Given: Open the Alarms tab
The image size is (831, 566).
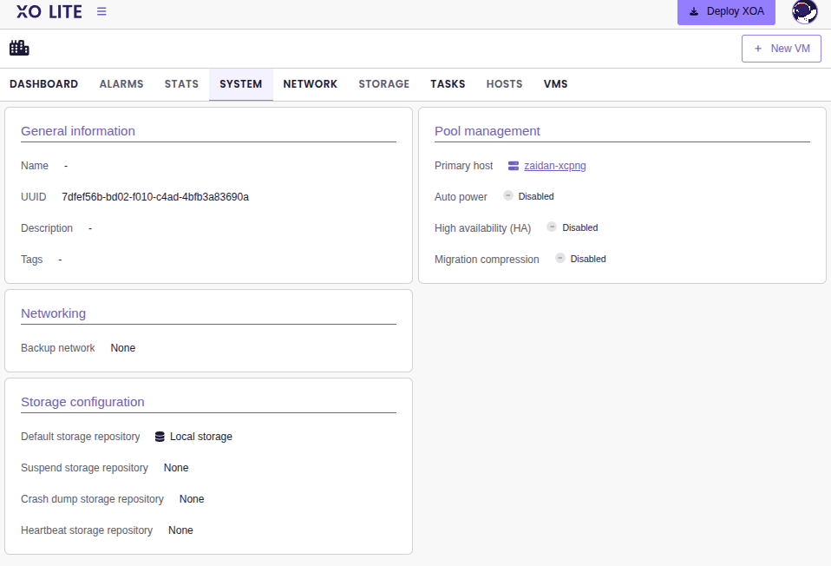Looking at the screenshot, I should (121, 84).
